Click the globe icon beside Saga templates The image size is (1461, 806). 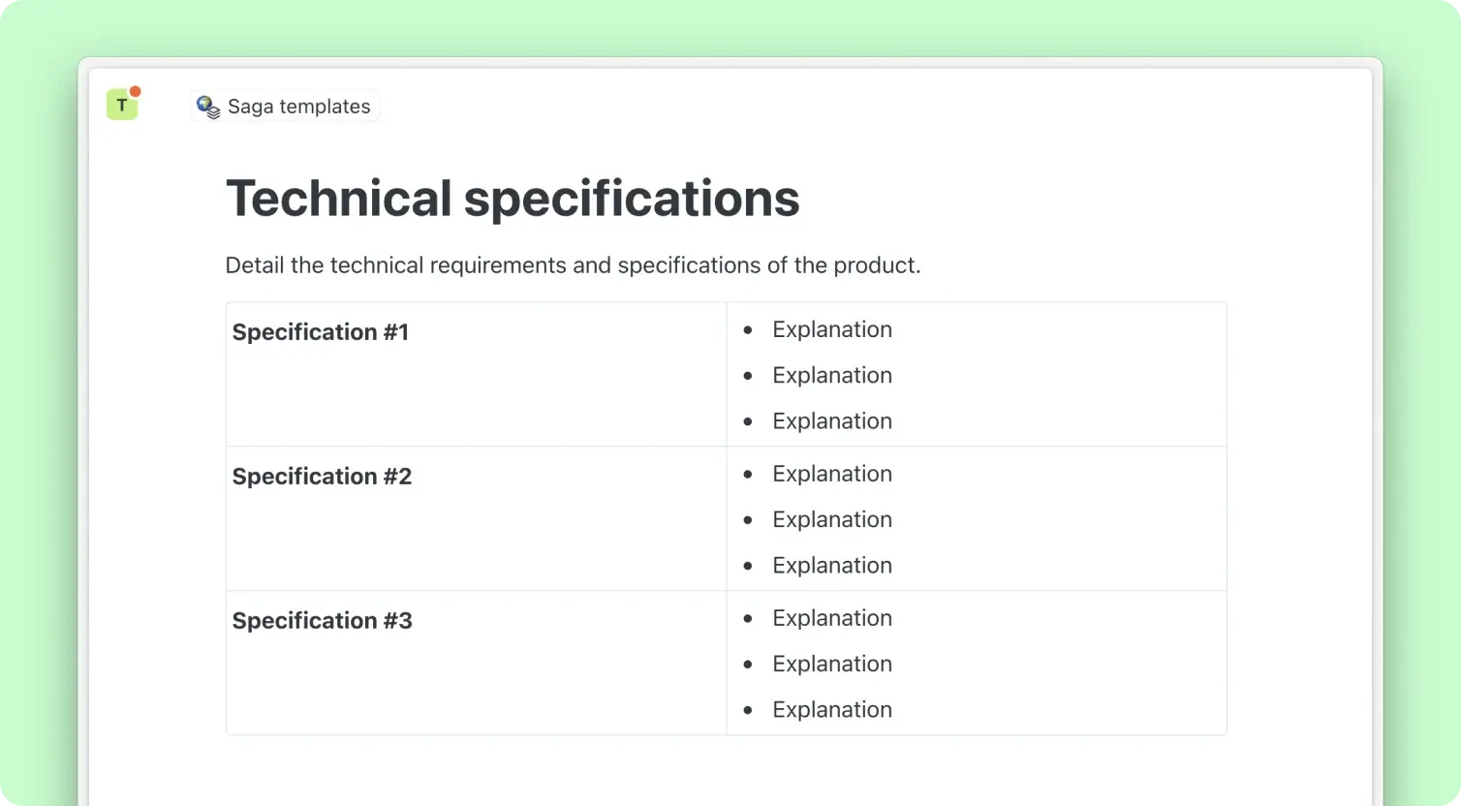207,107
